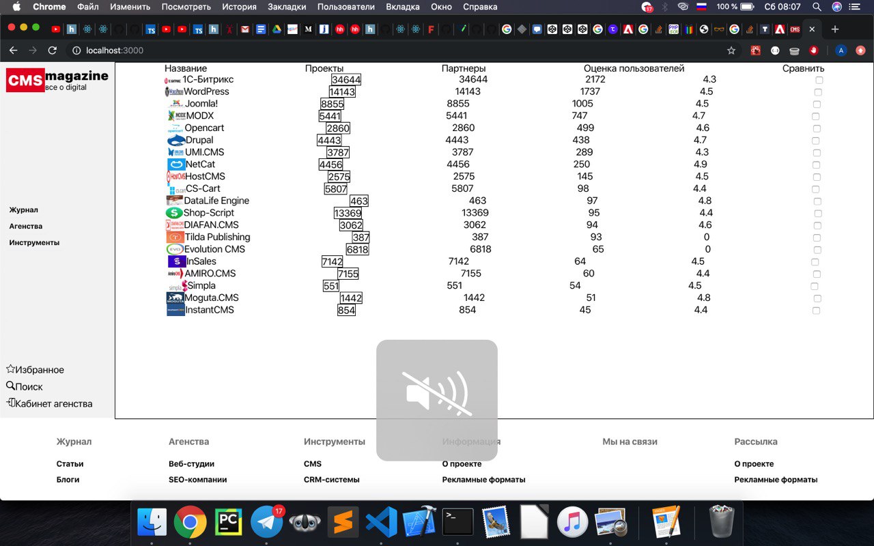Open Sublime Text from the Dock
The width and height of the screenshot is (874, 546).
[x=343, y=522]
